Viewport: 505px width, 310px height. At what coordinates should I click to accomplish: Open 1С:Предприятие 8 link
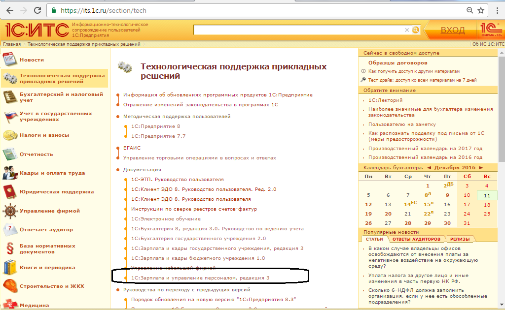coord(155,126)
